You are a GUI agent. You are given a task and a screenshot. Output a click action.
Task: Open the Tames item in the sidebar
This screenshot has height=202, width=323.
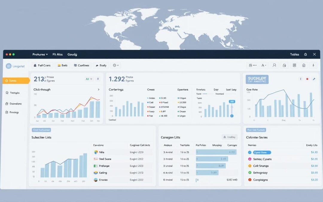tap(16, 81)
